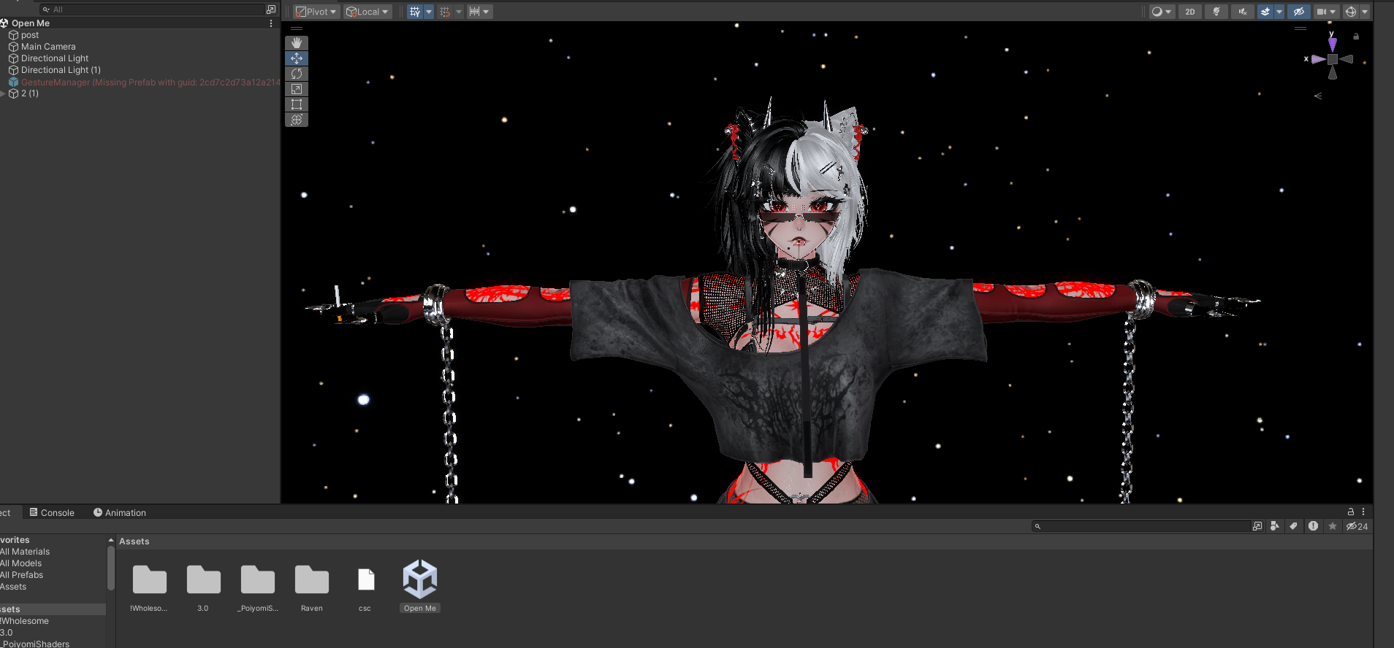Select the Rotate tool

coord(297,74)
